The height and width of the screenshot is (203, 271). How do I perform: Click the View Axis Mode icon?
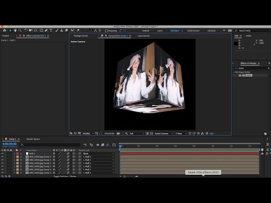100,30
